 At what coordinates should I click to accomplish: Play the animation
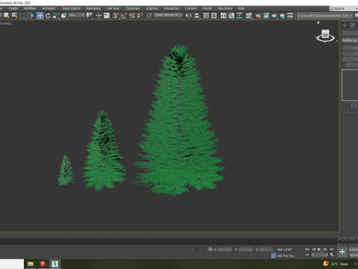319,250
